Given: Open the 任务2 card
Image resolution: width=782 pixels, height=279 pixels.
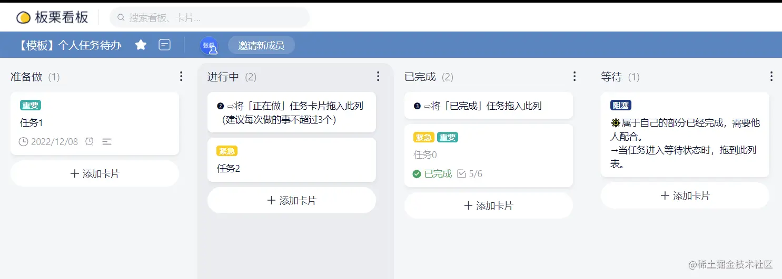Looking at the screenshot, I should (x=292, y=160).
